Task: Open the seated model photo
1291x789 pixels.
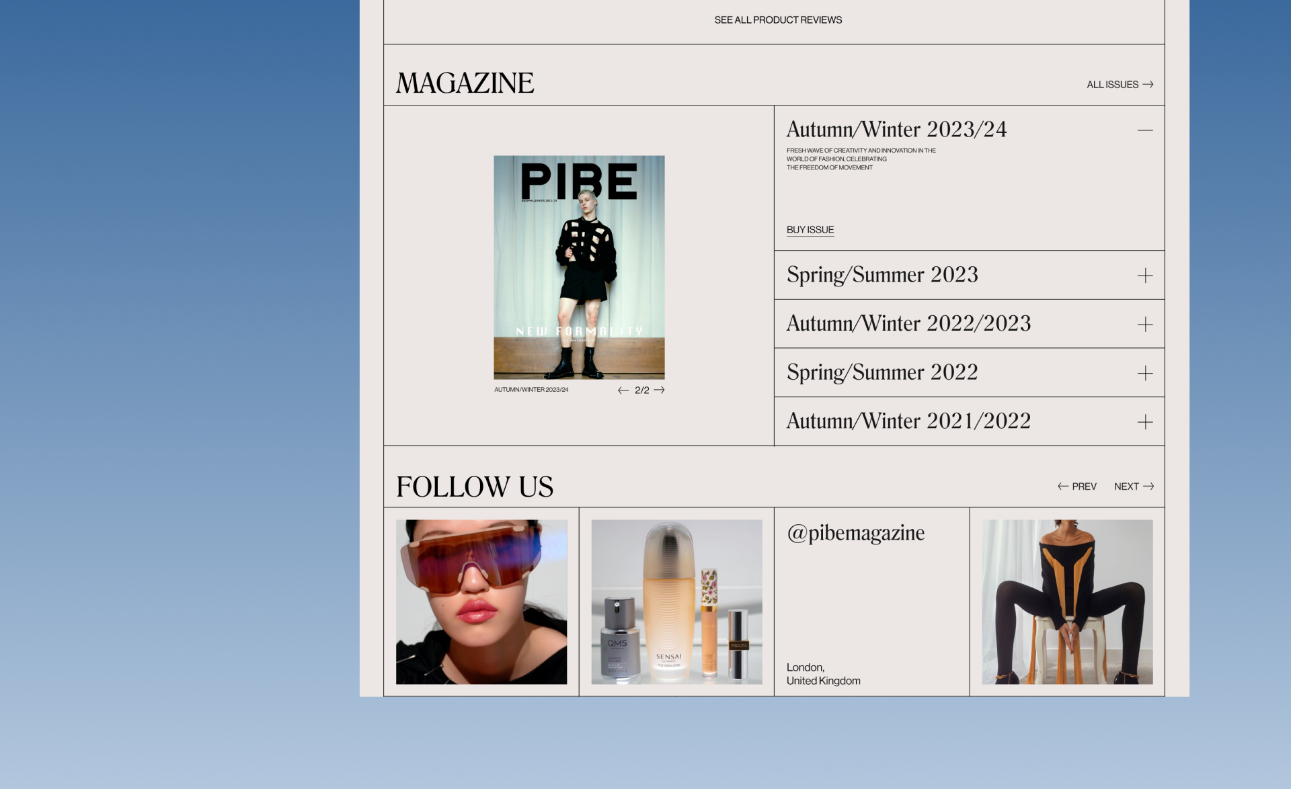Action: coord(1067,601)
